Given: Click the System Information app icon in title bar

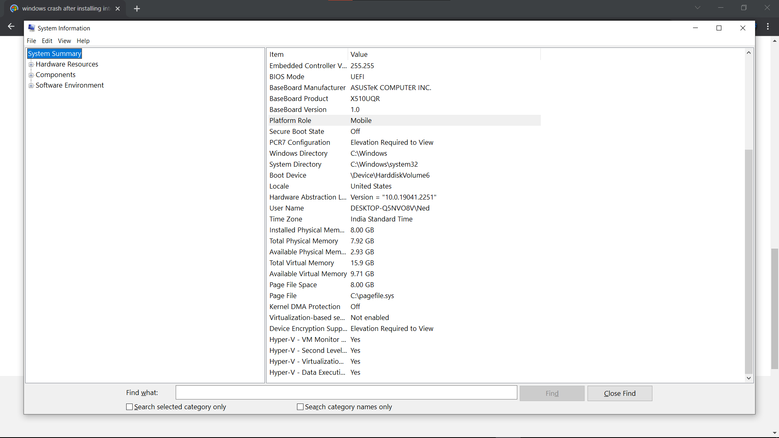Looking at the screenshot, I should click(31, 28).
